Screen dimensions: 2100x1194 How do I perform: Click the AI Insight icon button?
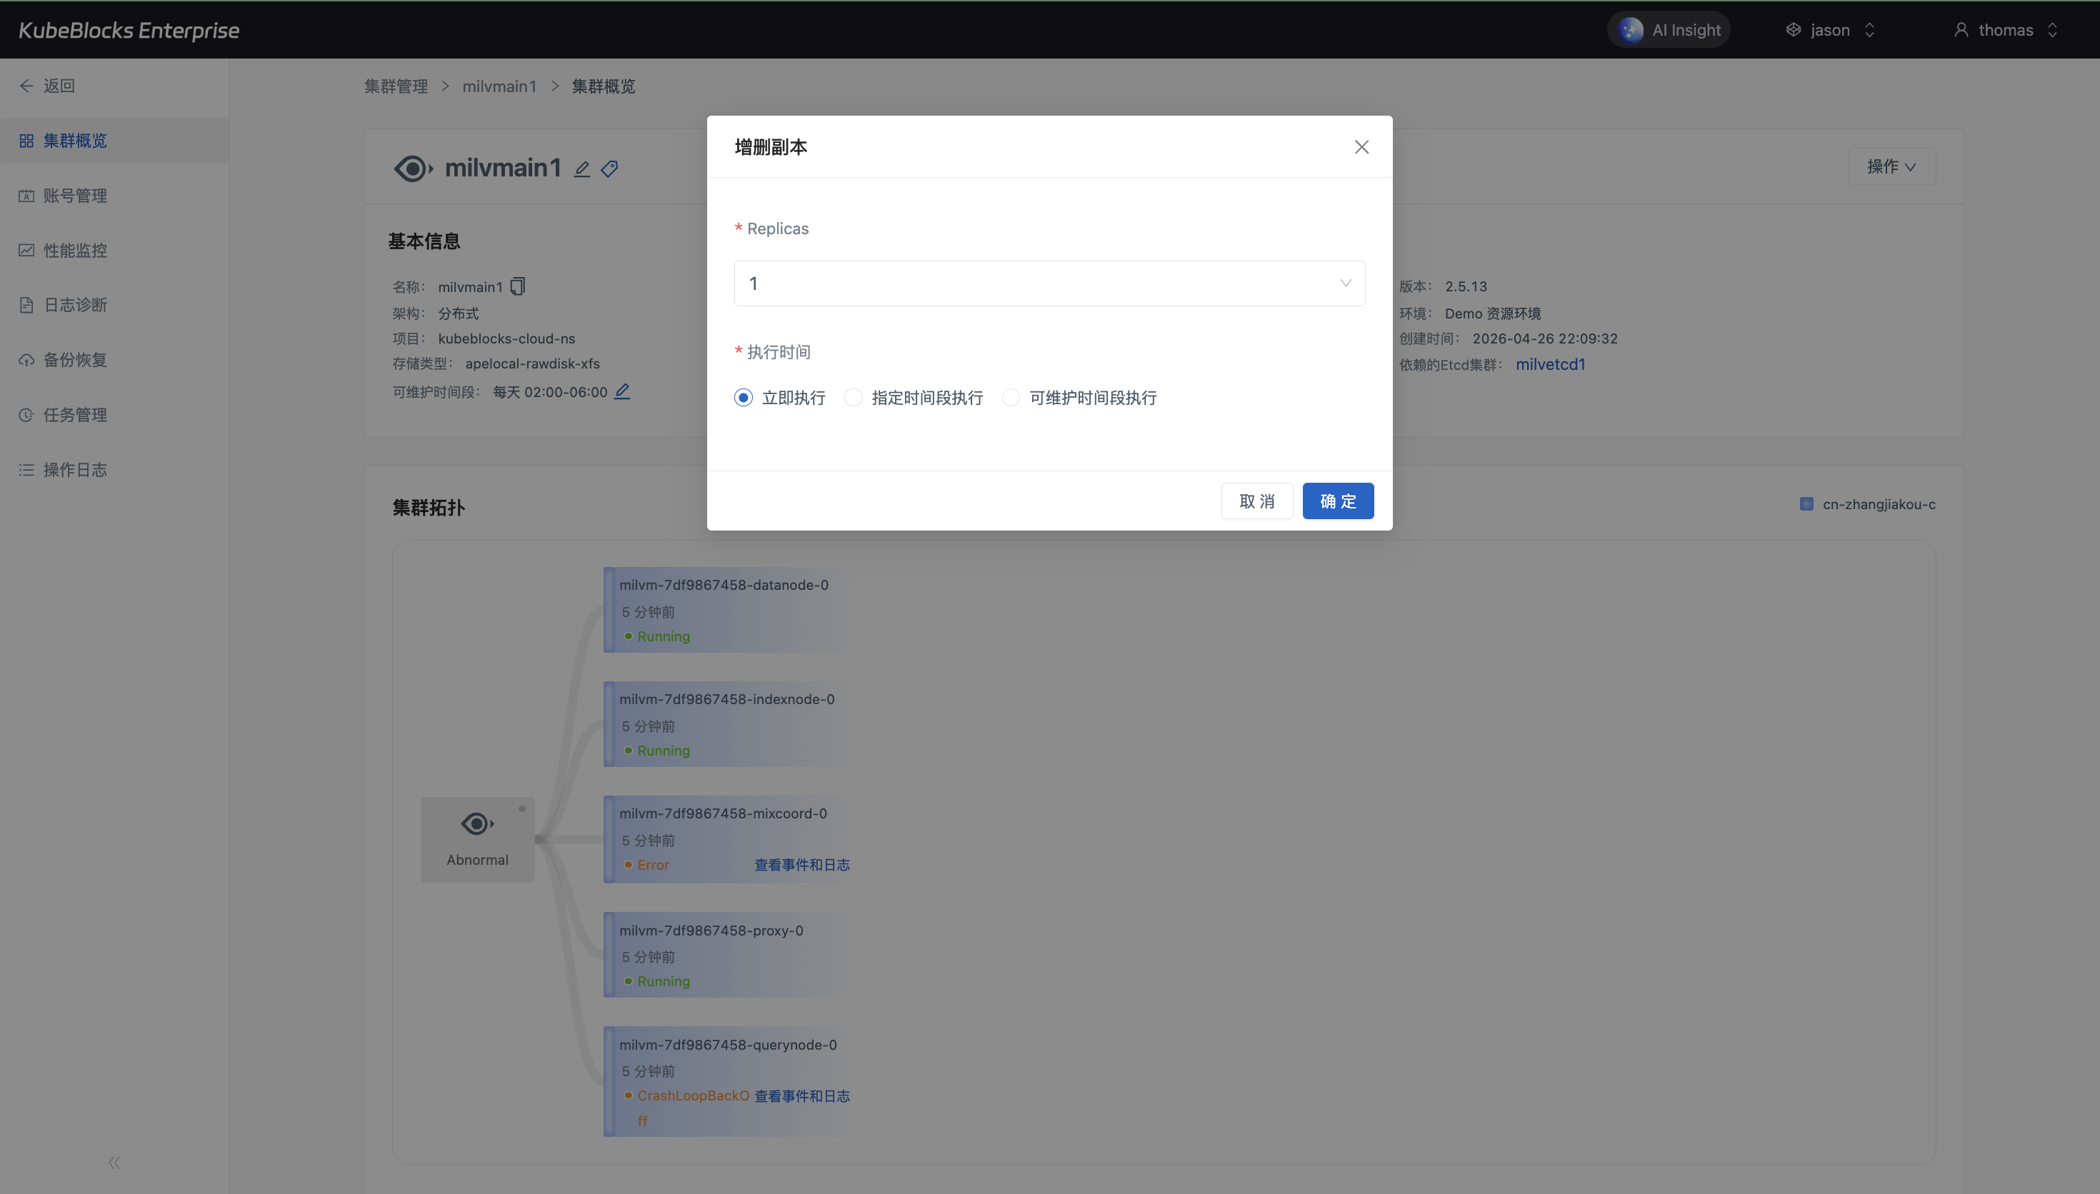click(1630, 30)
